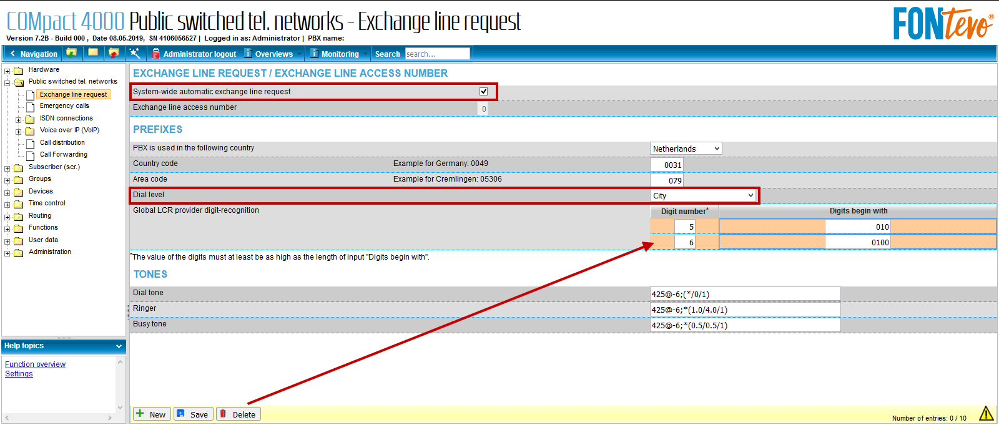
Task: Select Exchange line request in the tree
Action: 74,94
